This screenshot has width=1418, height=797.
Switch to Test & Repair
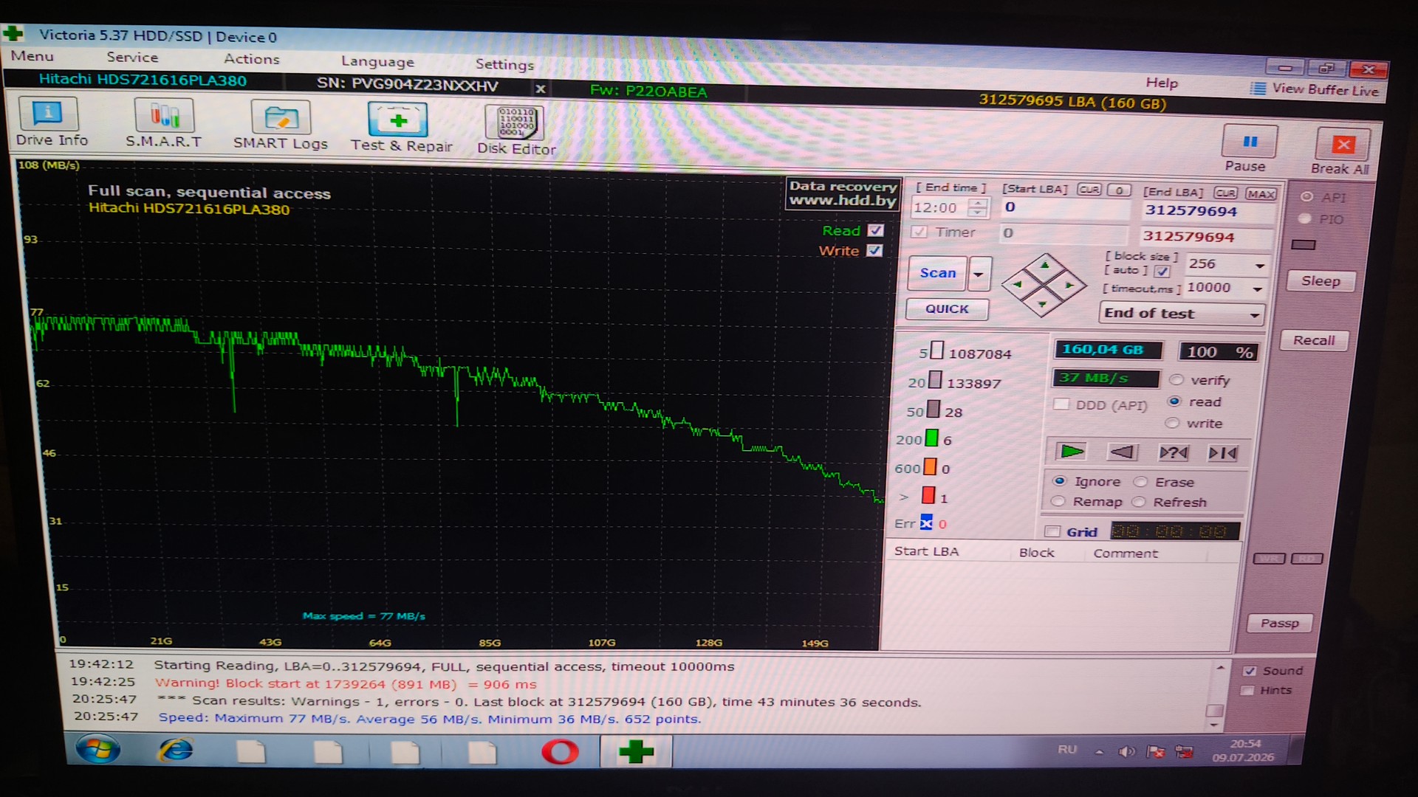click(x=401, y=127)
